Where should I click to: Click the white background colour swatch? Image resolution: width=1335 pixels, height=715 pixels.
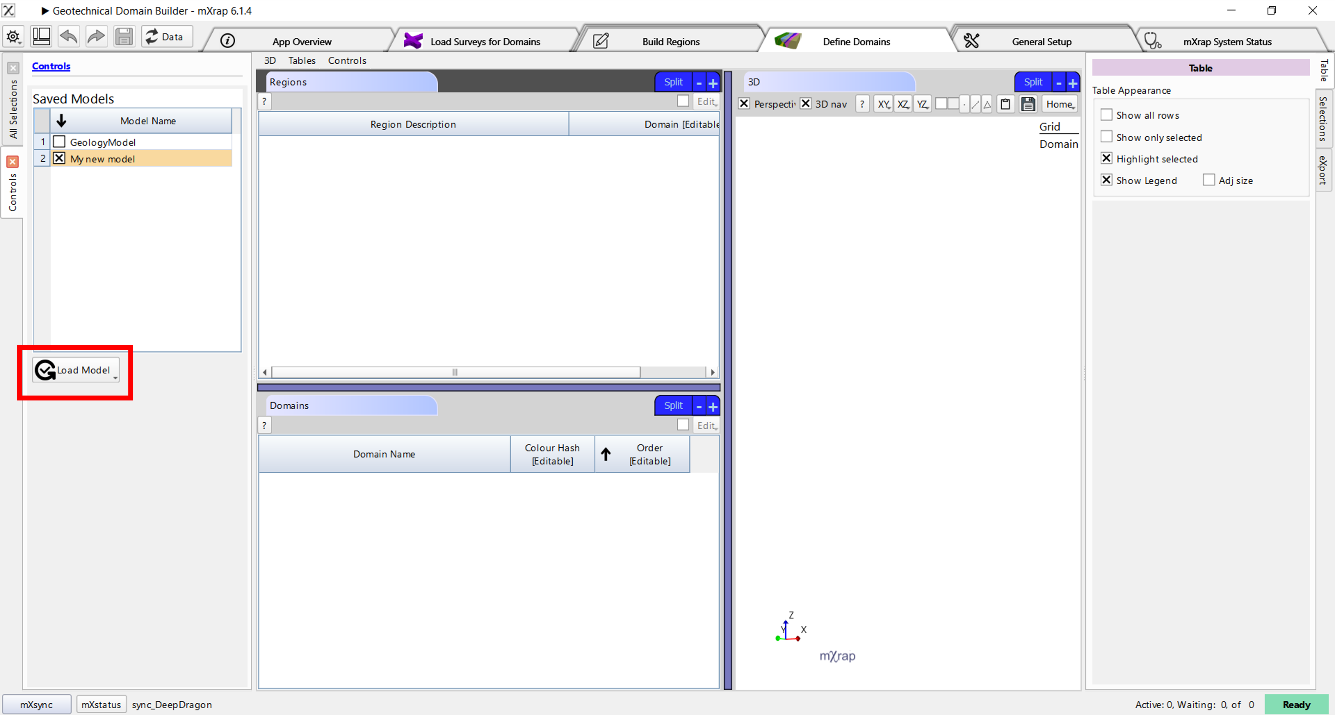tap(941, 104)
